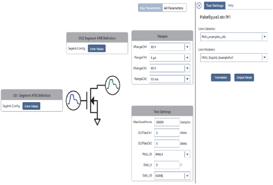Image resolution: width=273 pixels, height=185 pixels.
Task: Select the Test Settings tab
Action: [x=215, y=6]
